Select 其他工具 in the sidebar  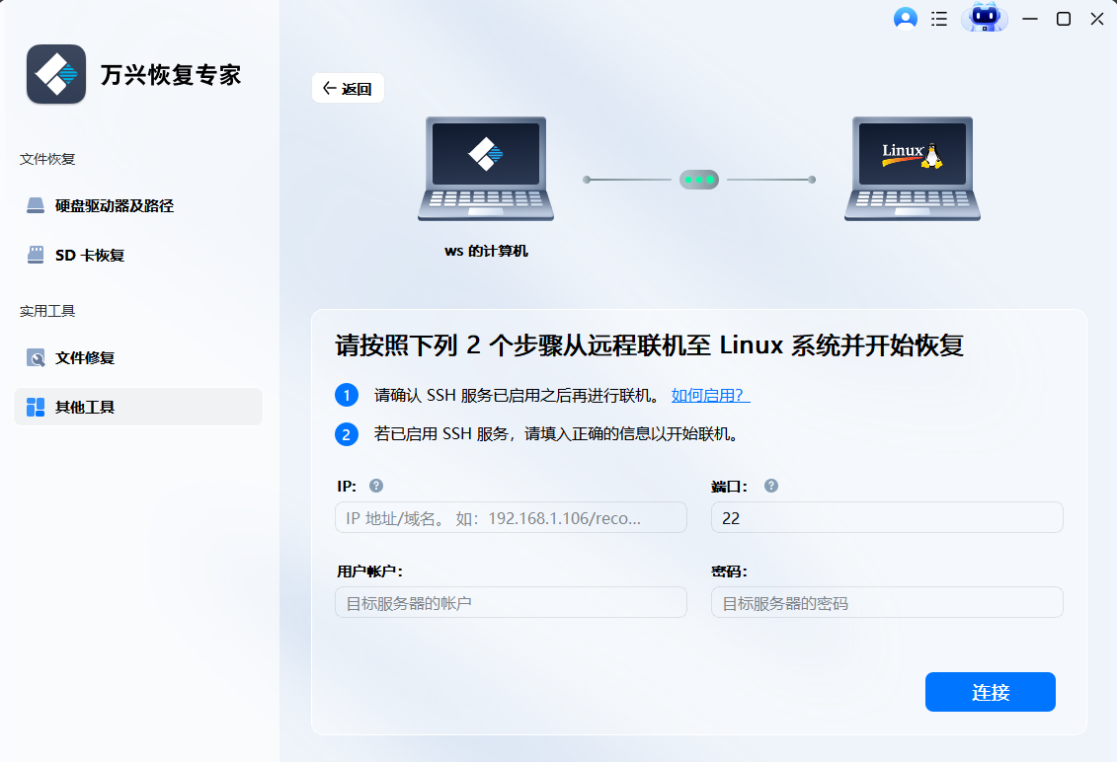[x=138, y=407]
